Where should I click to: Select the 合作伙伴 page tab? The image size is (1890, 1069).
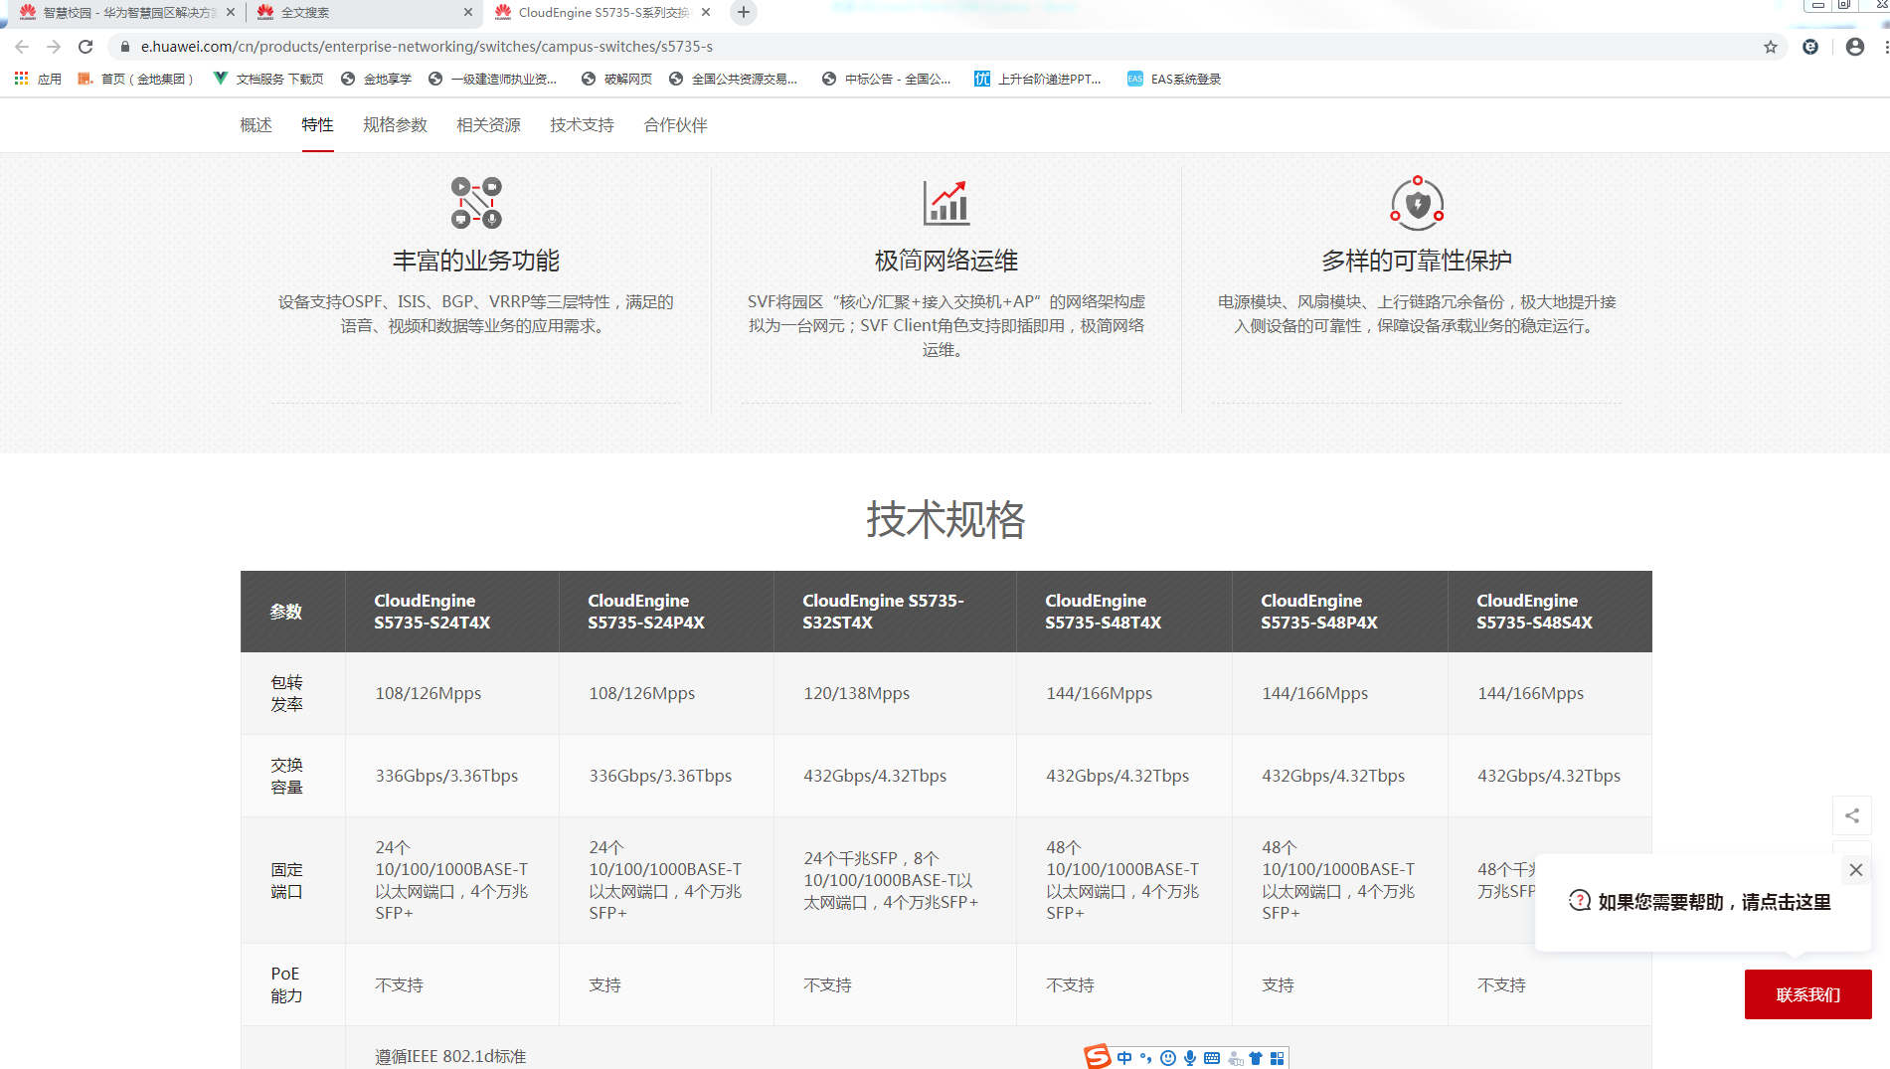click(x=675, y=125)
